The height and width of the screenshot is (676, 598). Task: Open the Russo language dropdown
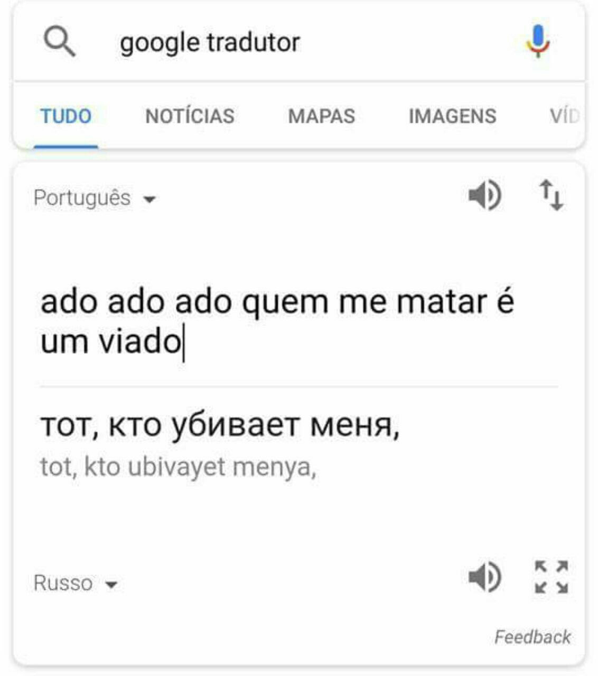tap(76, 584)
